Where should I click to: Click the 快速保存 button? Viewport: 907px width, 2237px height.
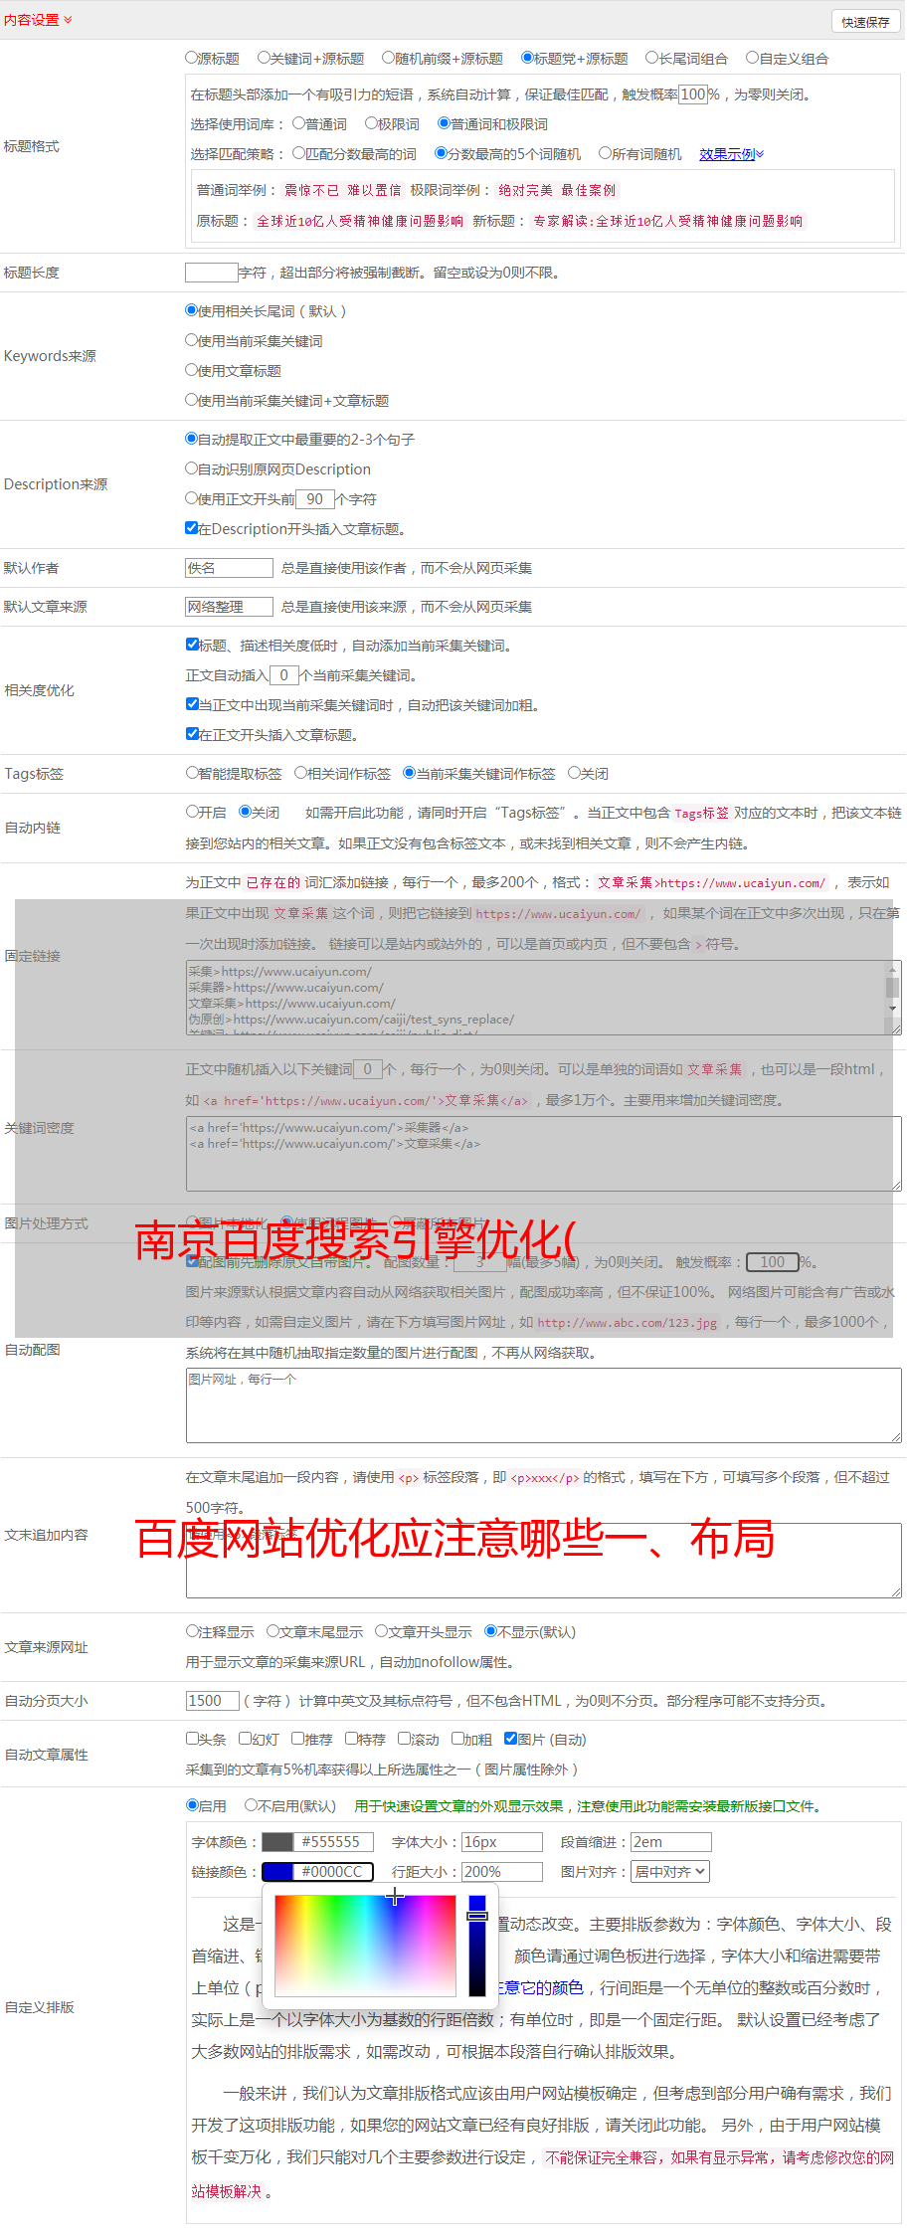[x=865, y=22]
